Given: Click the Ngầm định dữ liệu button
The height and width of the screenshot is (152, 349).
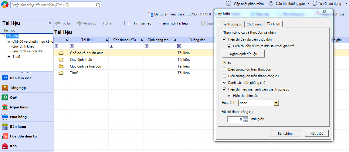Looking at the screenshot, I should [243, 54].
